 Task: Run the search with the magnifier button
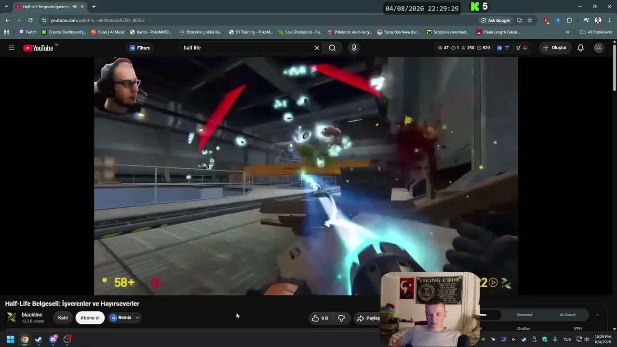pos(332,48)
